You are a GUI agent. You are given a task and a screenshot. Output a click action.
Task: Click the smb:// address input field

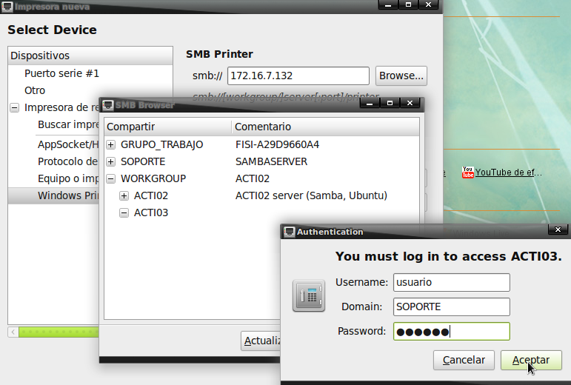coord(298,76)
